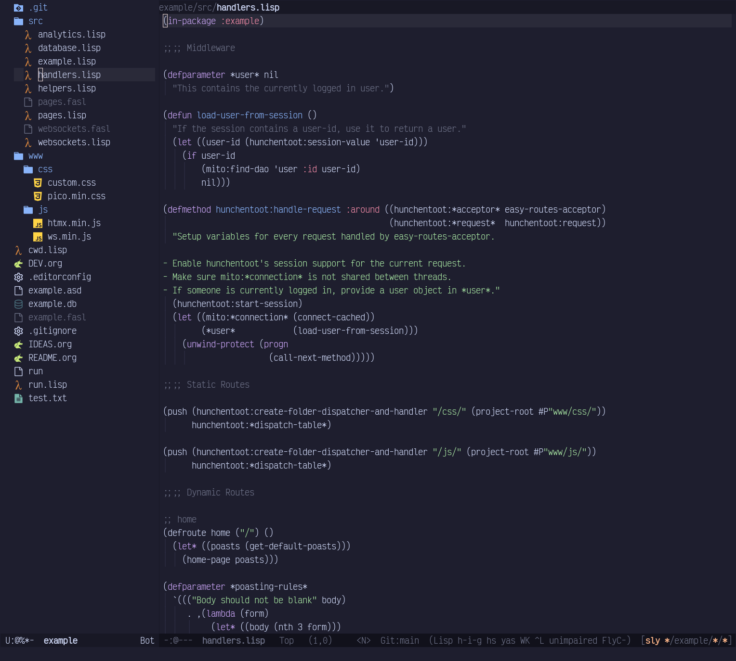This screenshot has width=736, height=661.
Task: Open websockets.lisp from the file tree
Action: coord(74,142)
